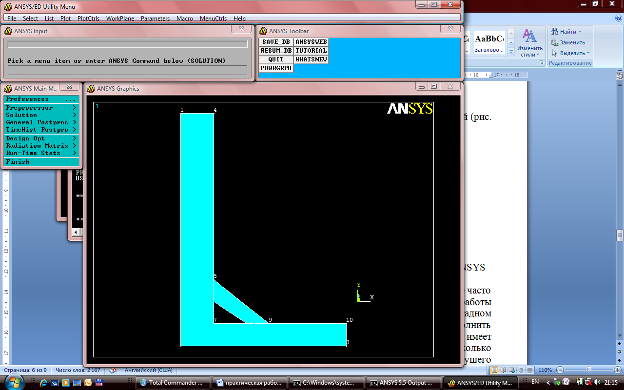The height and width of the screenshot is (390, 624).
Task: Expand the Run-Time Stats item
Action: pos(41,153)
